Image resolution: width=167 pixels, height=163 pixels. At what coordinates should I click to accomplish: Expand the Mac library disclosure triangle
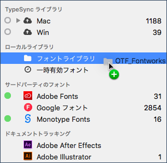[18, 20]
